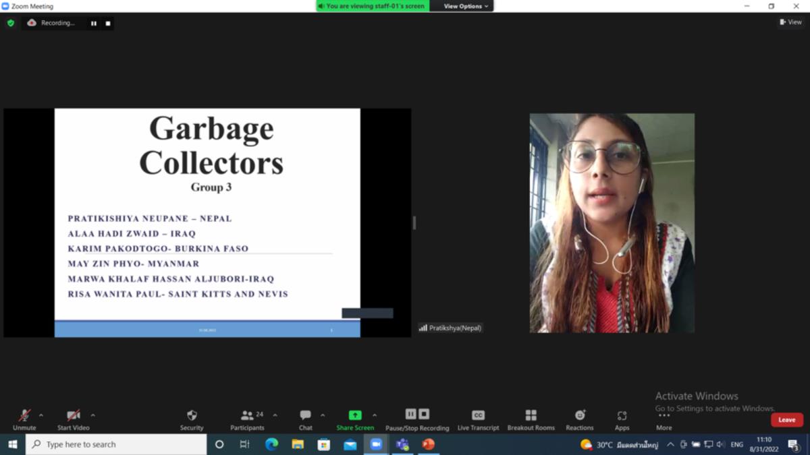The height and width of the screenshot is (455, 810).
Task: Click the "Pratikishiya Neupane – Nepal" line
Action: click(150, 218)
